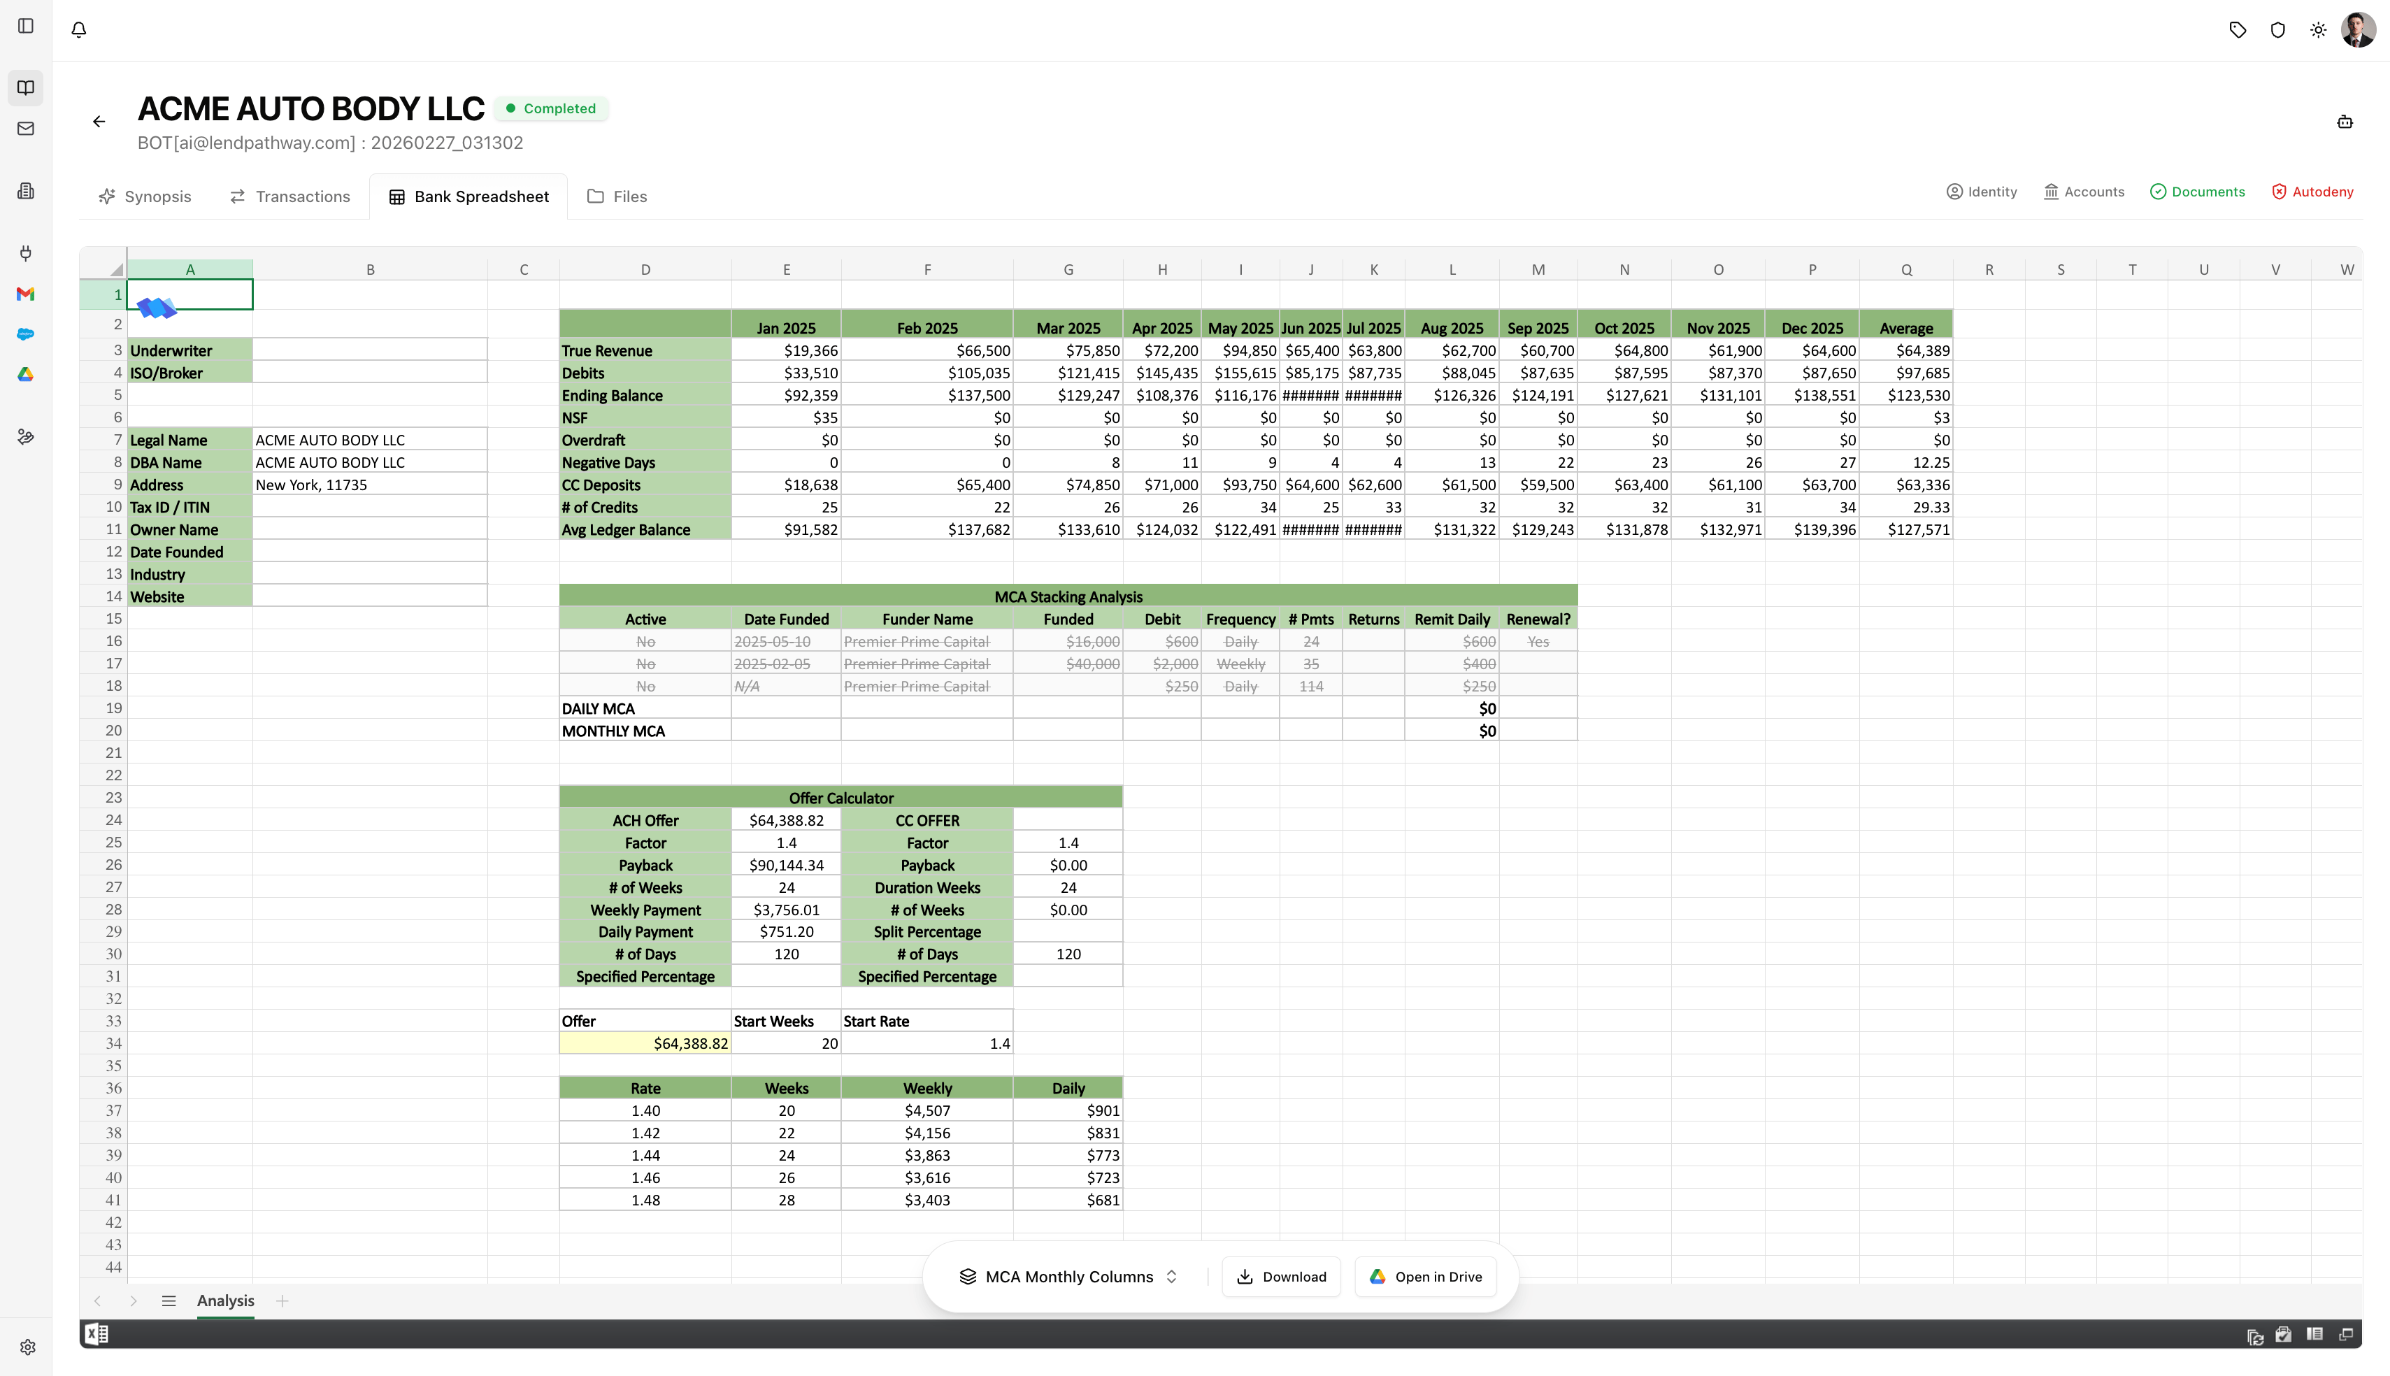The image size is (2390, 1376).
Task: Click the Date Funded cell 2025-05-10
Action: coord(786,642)
